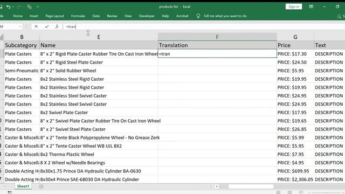Screen dimensions: 345x194
Task: Click the Subcategory header cell
Action: click(x=22, y=45)
